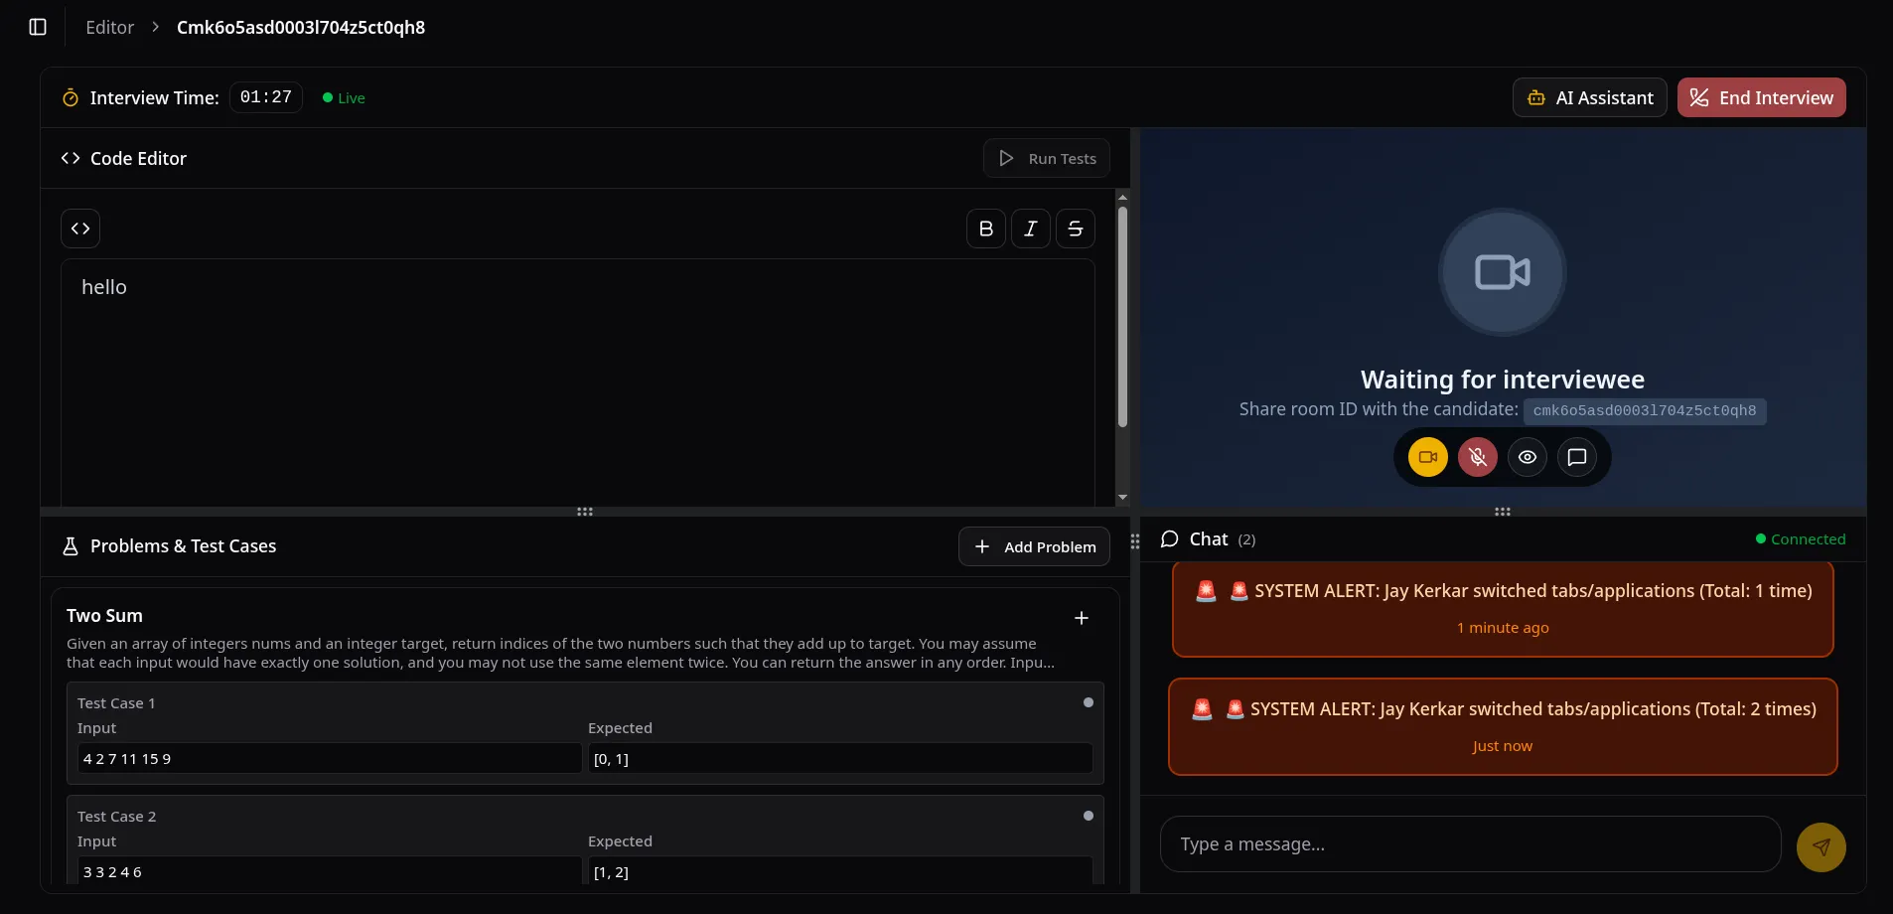Screen dimensions: 1893x914
Task: Apply strikethrough formatting in the editor
Action: tap(1076, 228)
